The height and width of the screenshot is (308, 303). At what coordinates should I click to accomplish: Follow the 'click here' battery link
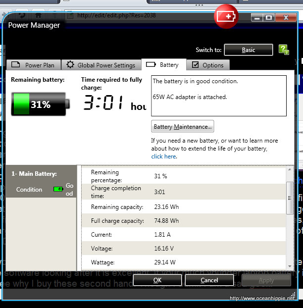tap(163, 156)
